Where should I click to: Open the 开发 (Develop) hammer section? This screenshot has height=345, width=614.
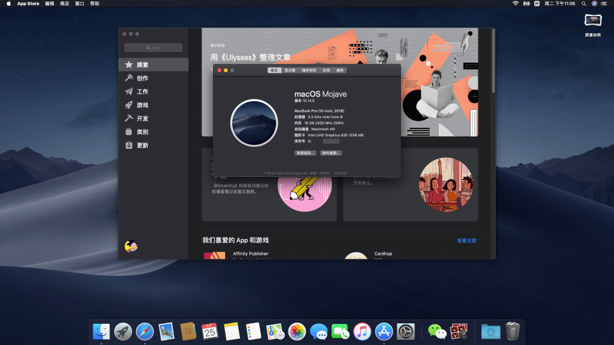tap(153, 118)
